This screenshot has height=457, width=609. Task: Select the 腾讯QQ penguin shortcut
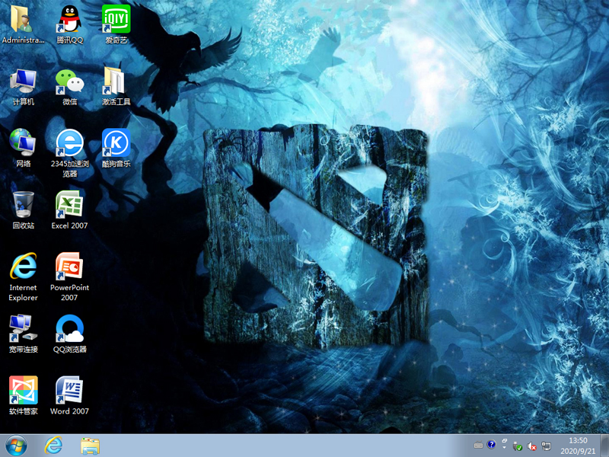click(x=69, y=24)
